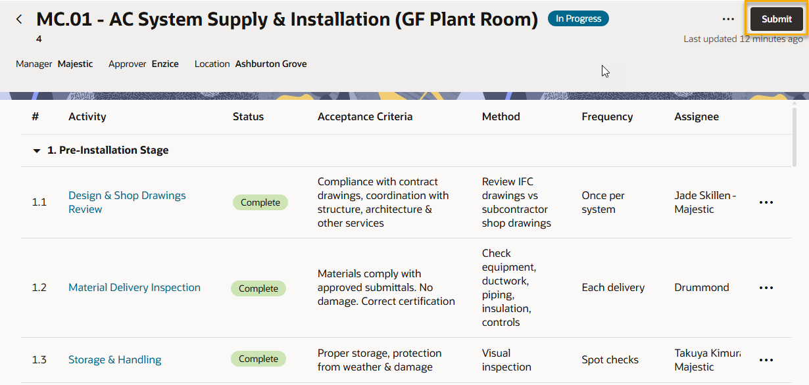
Task: Open row actions for Material Delivery Inspection
Action: tap(766, 288)
